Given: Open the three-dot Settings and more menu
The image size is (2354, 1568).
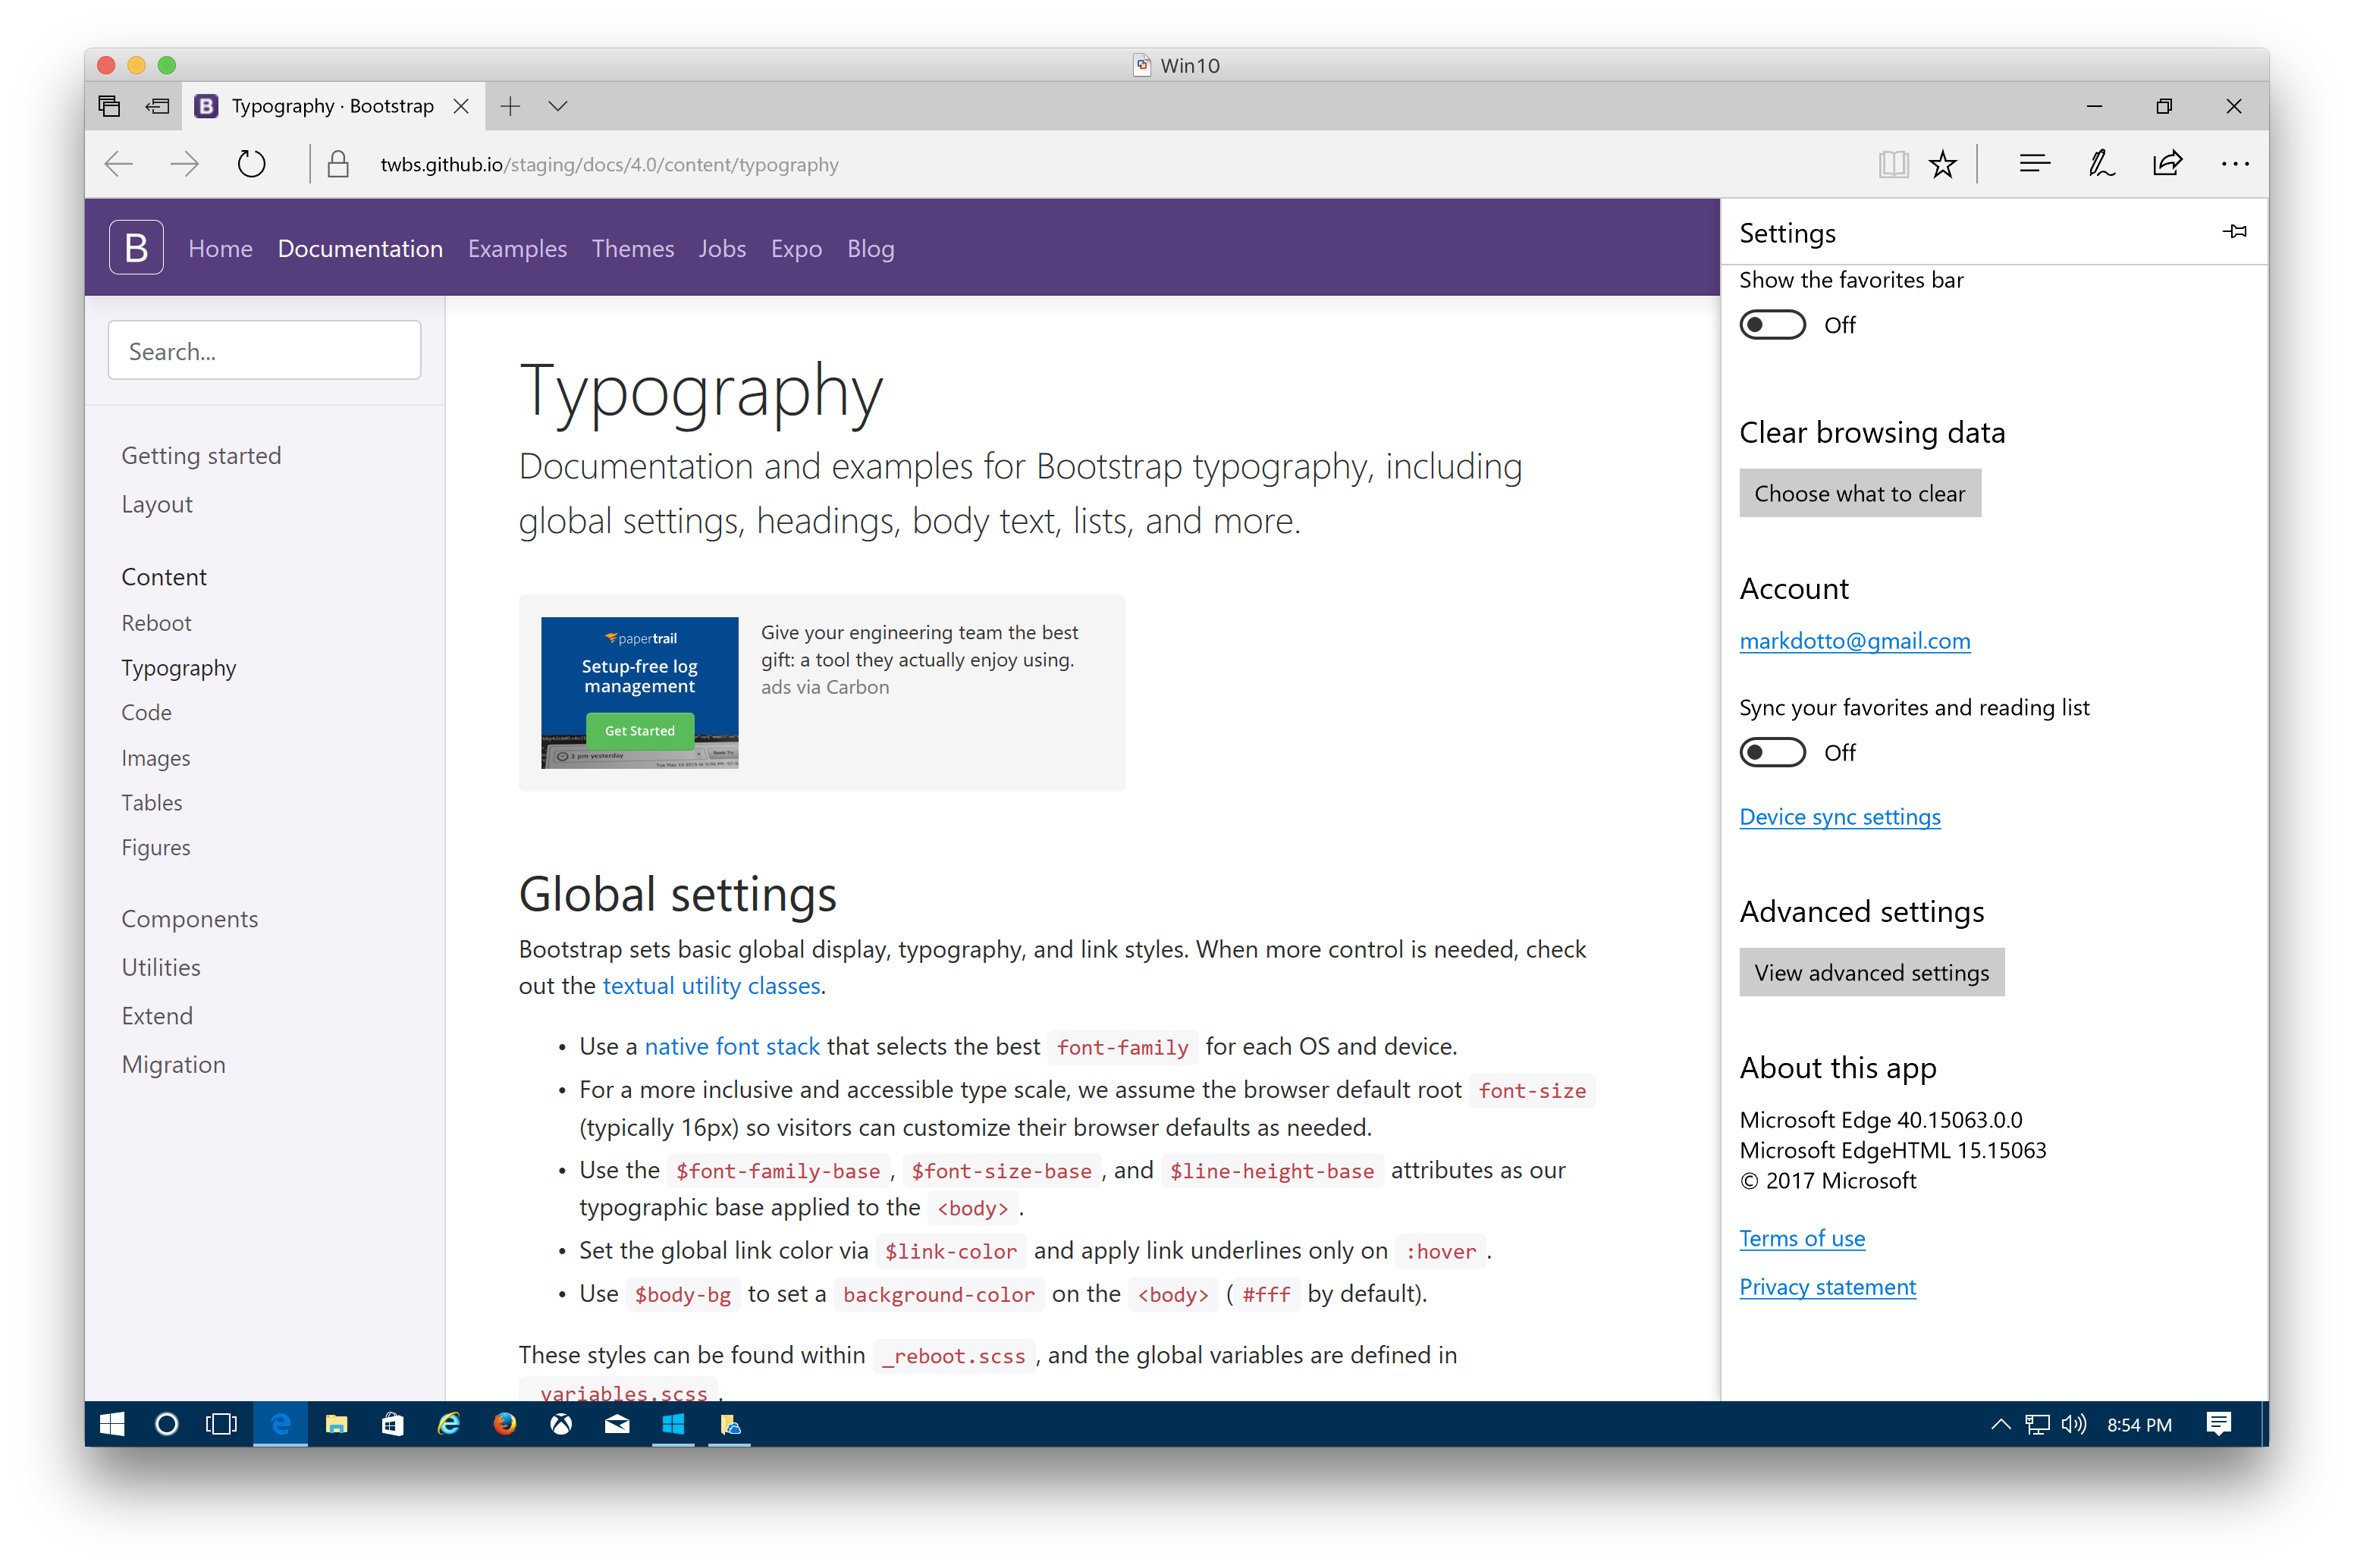Looking at the screenshot, I should tap(2234, 164).
